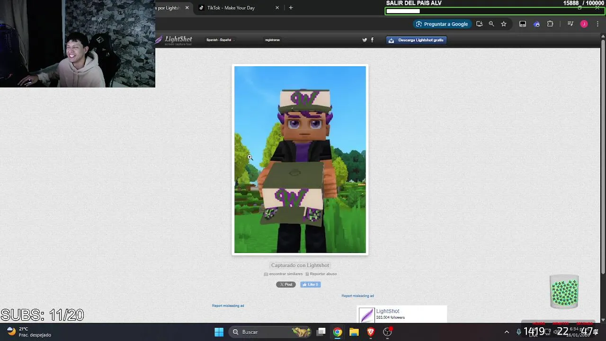Click the LightShot Facebook page widget name
Image resolution: width=606 pixels, height=341 pixels.
click(x=388, y=311)
